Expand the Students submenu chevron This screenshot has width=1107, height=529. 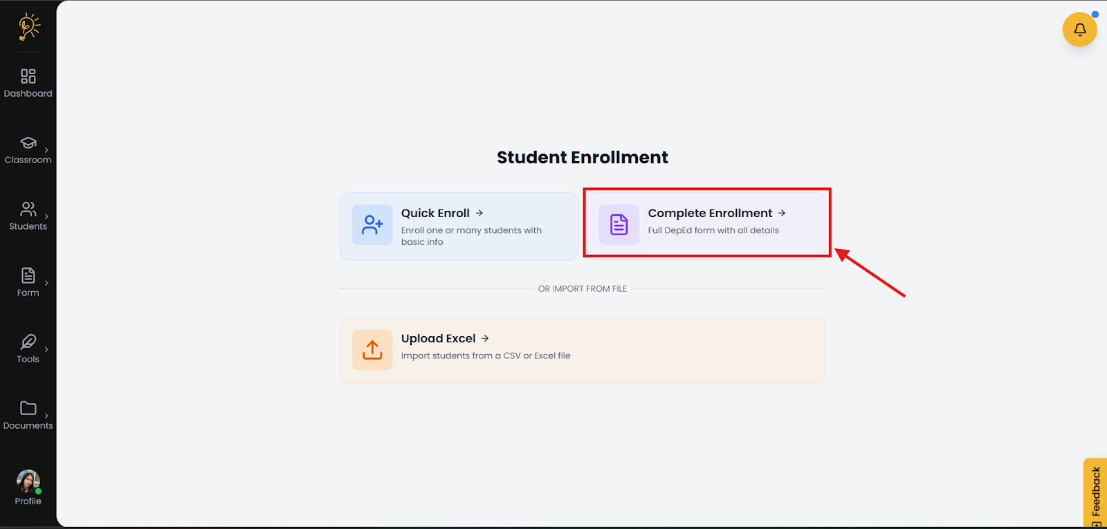46,216
